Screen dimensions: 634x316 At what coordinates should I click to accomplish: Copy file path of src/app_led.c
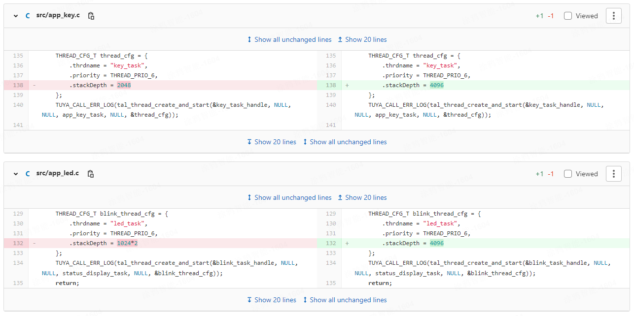pyautogui.click(x=91, y=174)
